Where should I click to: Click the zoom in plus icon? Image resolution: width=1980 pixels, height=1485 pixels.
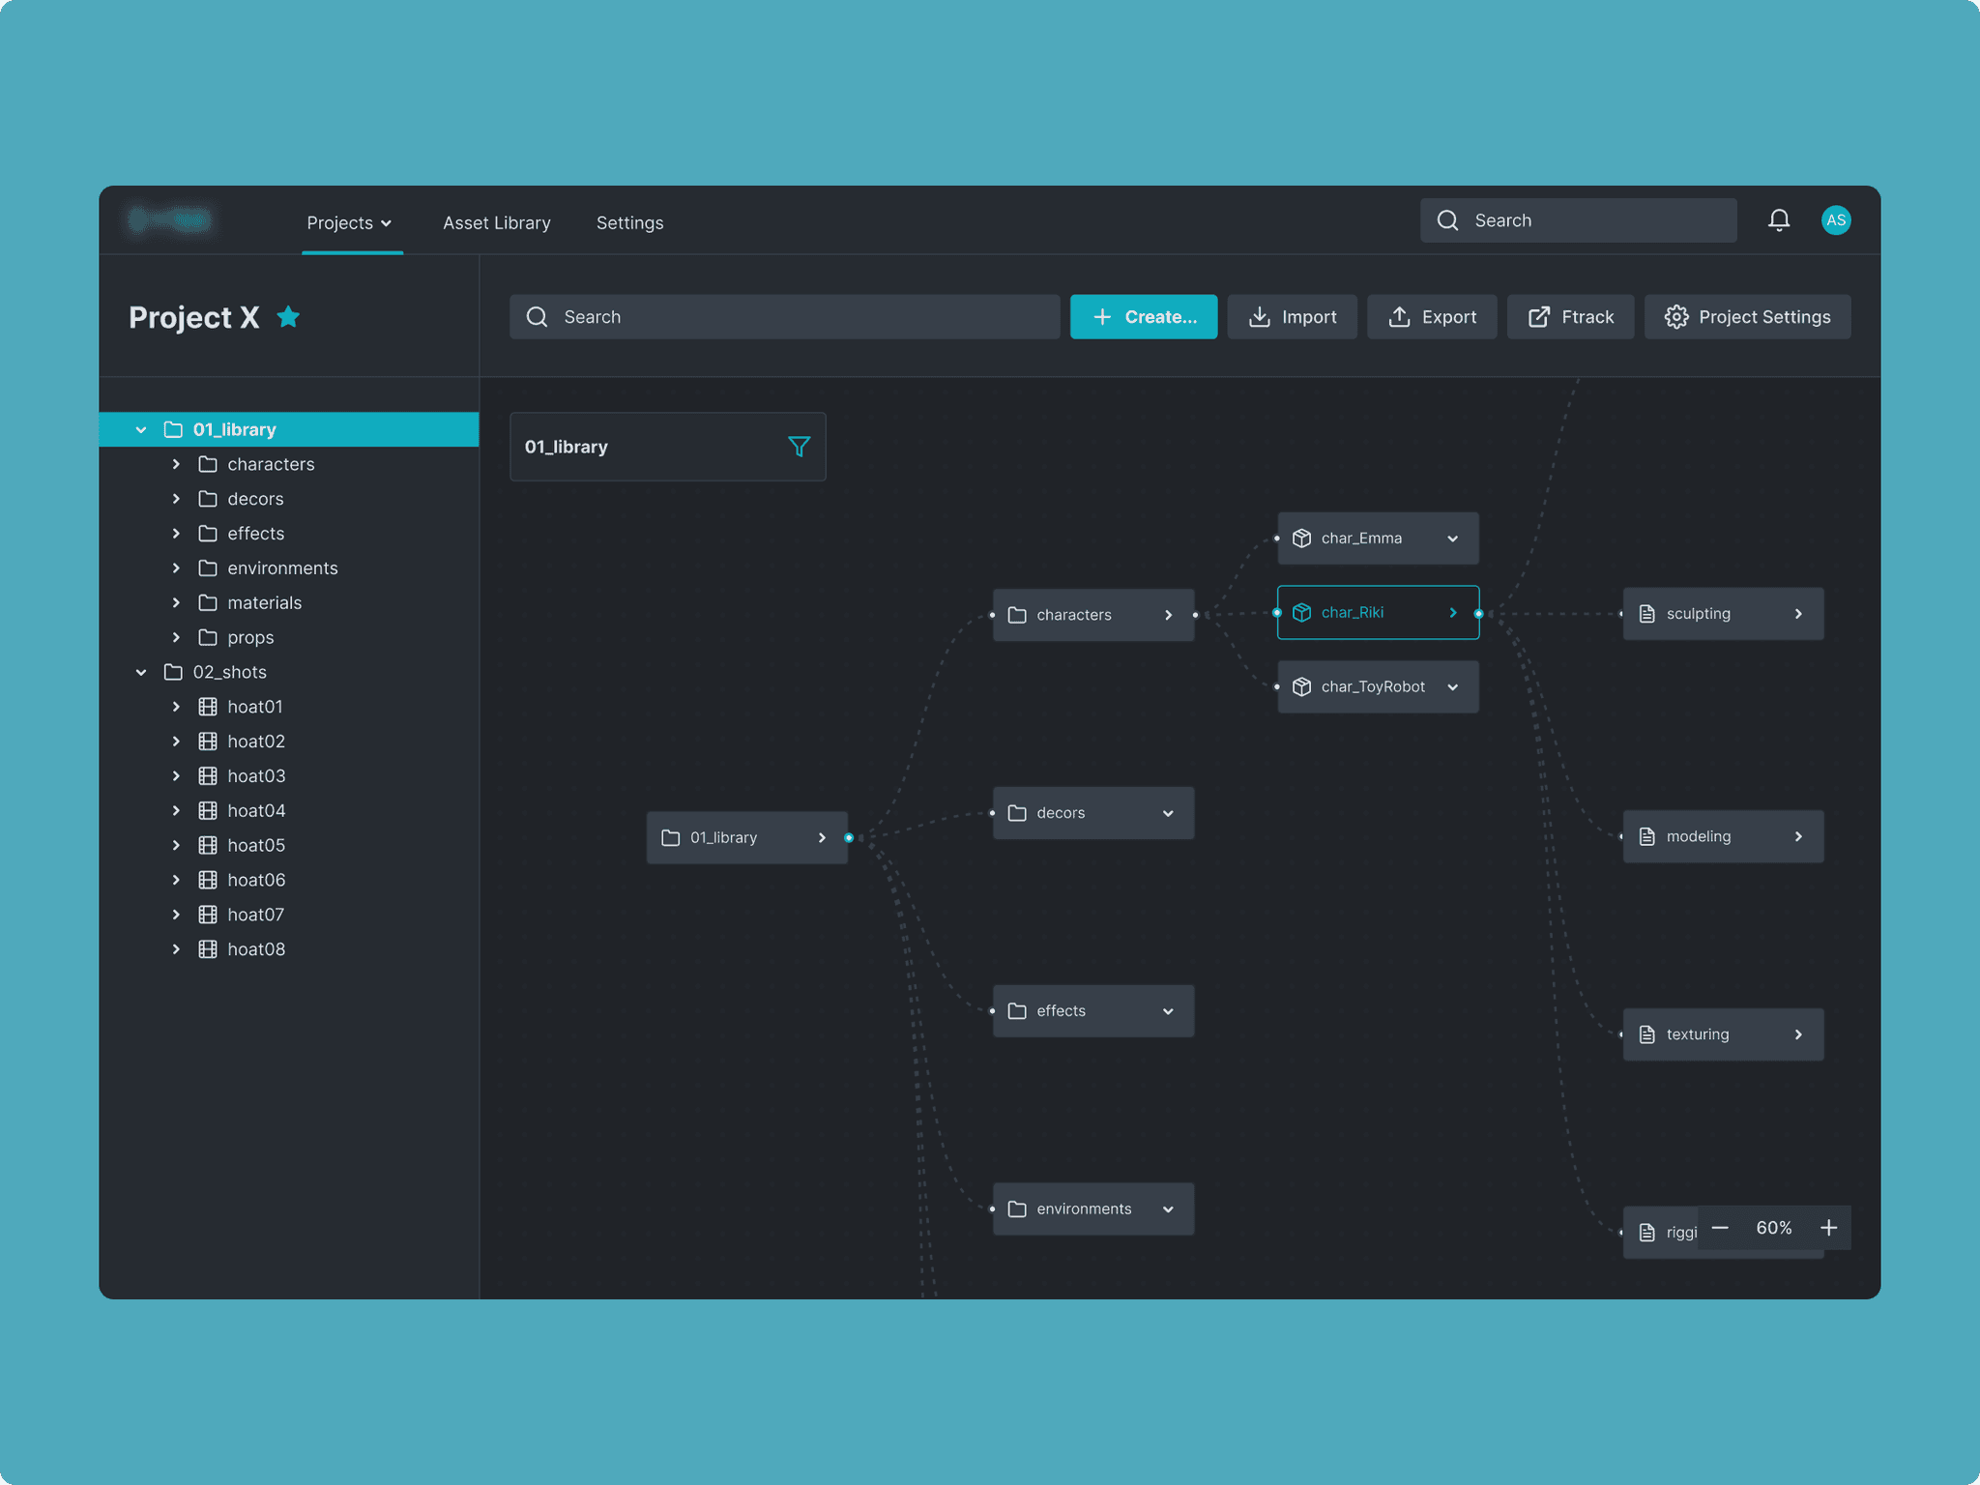[1828, 1228]
